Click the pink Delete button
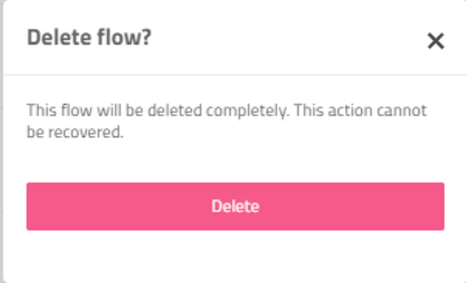Screen dimensions: 466x283 point(235,206)
